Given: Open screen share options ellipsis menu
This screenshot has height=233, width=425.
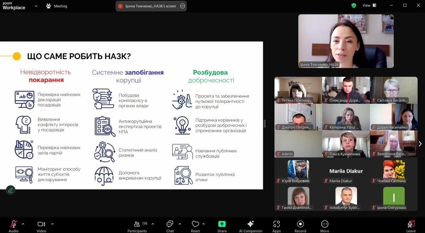Looking at the screenshot, I should tap(182, 6).
